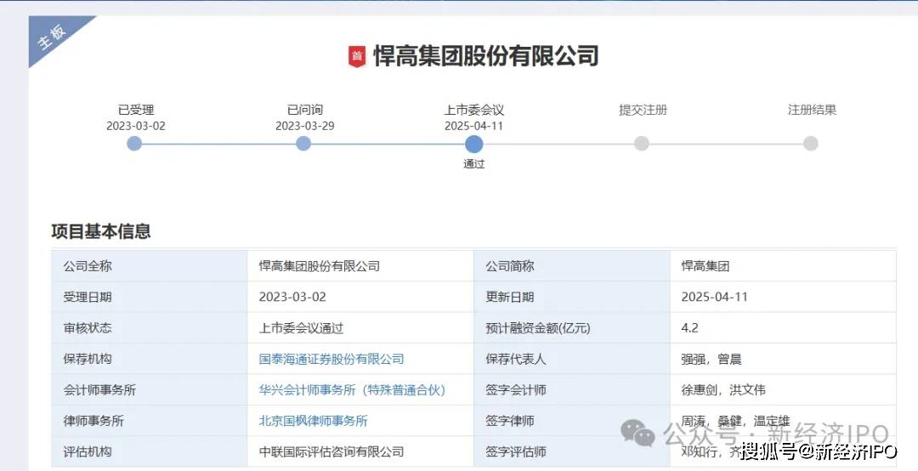Click the 2023-03-29 date under 已问询

pos(304,126)
